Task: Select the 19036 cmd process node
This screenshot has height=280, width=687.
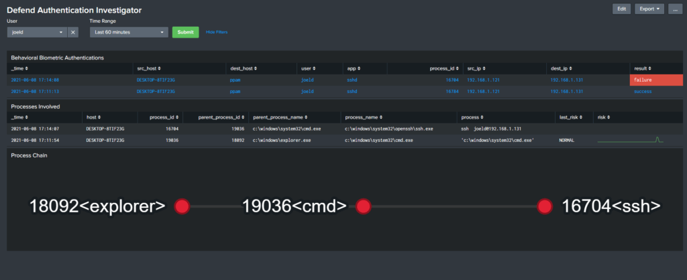Action: click(x=363, y=206)
